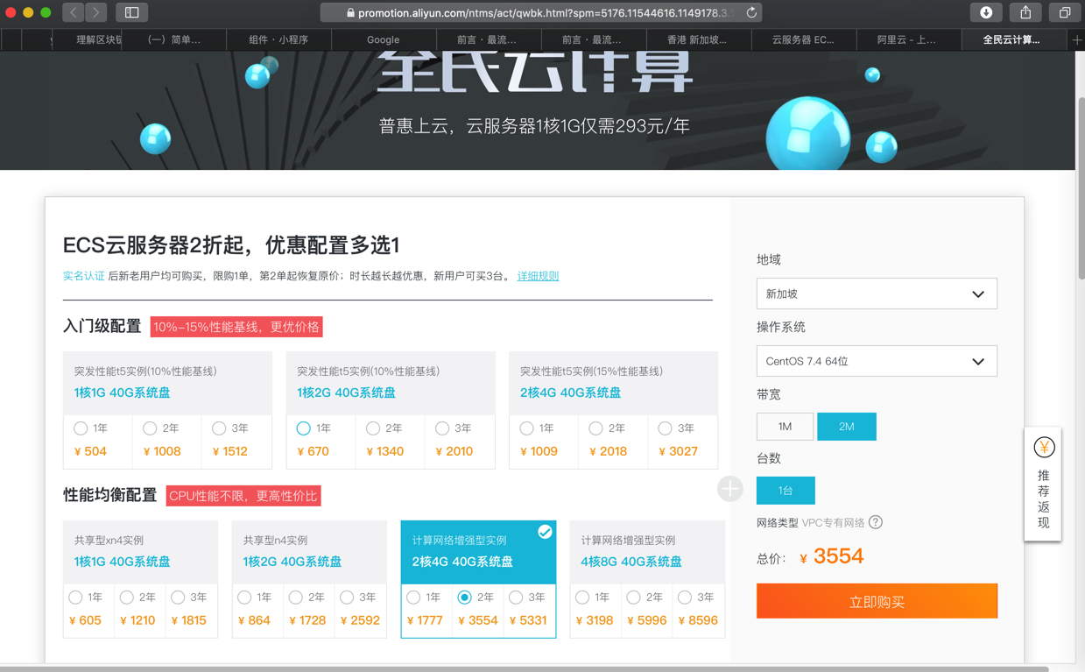Click the 立即购买 buy button
Viewport: 1085px width, 672px height.
pos(877,601)
